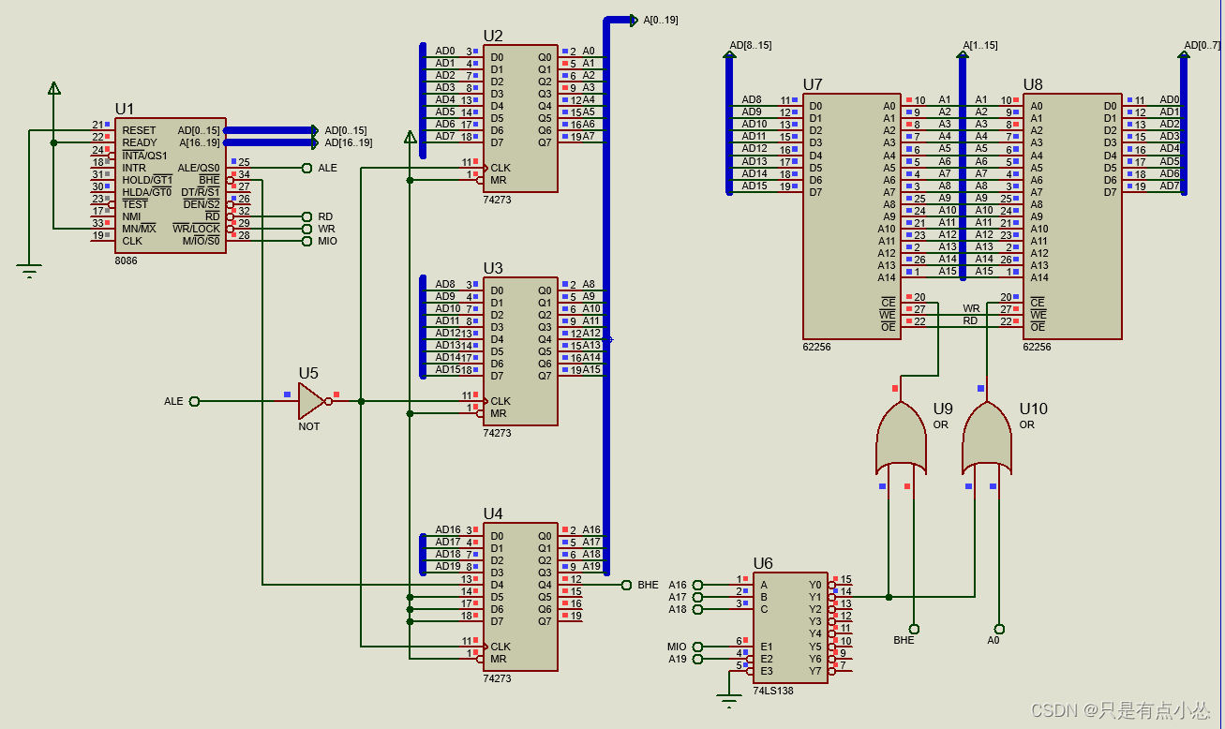This screenshot has width=1225, height=729.
Task: Click the U6 reference label
Action: [x=763, y=563]
